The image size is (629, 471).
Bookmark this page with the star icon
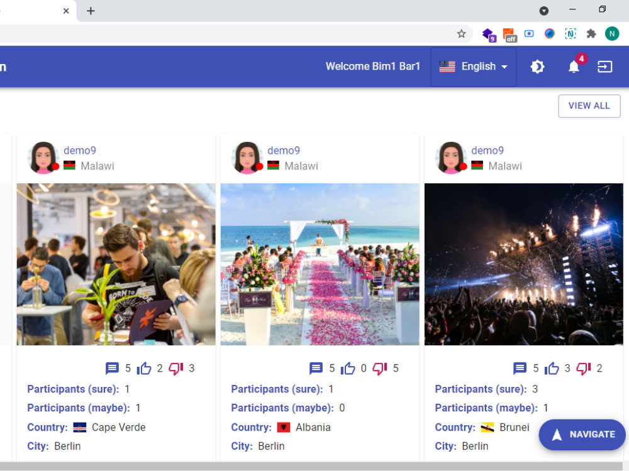[x=461, y=34]
